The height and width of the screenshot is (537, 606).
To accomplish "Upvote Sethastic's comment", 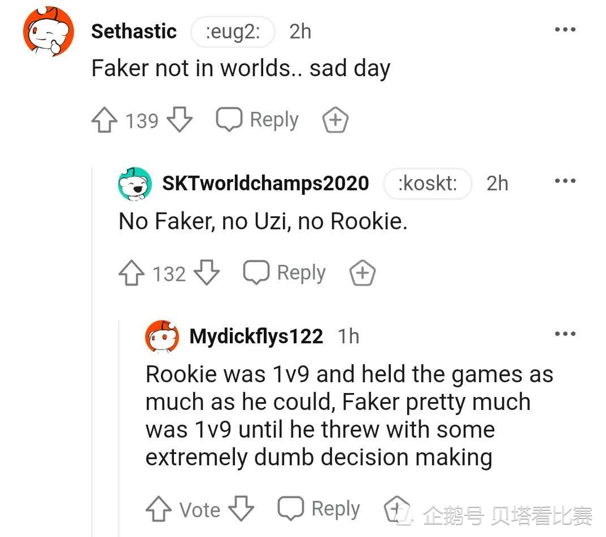I will click(104, 121).
